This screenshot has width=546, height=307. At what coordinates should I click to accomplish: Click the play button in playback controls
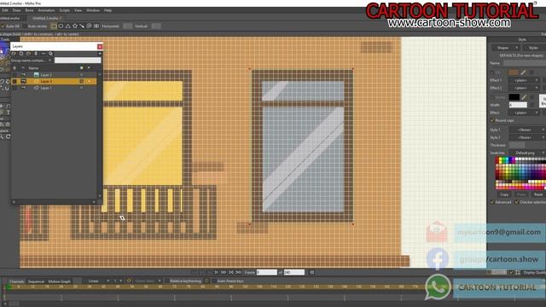[x=216, y=272]
